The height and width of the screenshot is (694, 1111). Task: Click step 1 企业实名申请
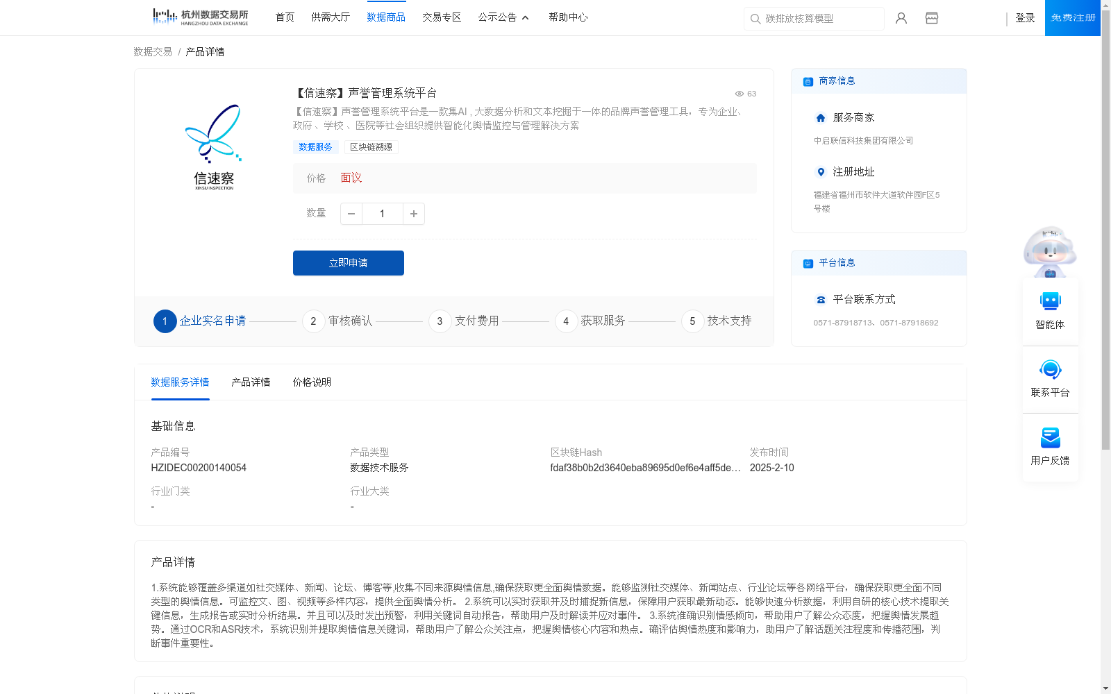coord(200,321)
